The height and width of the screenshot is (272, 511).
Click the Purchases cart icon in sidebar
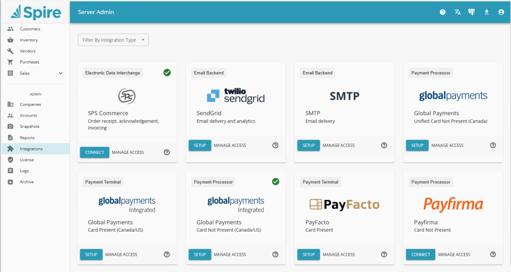[x=10, y=62]
